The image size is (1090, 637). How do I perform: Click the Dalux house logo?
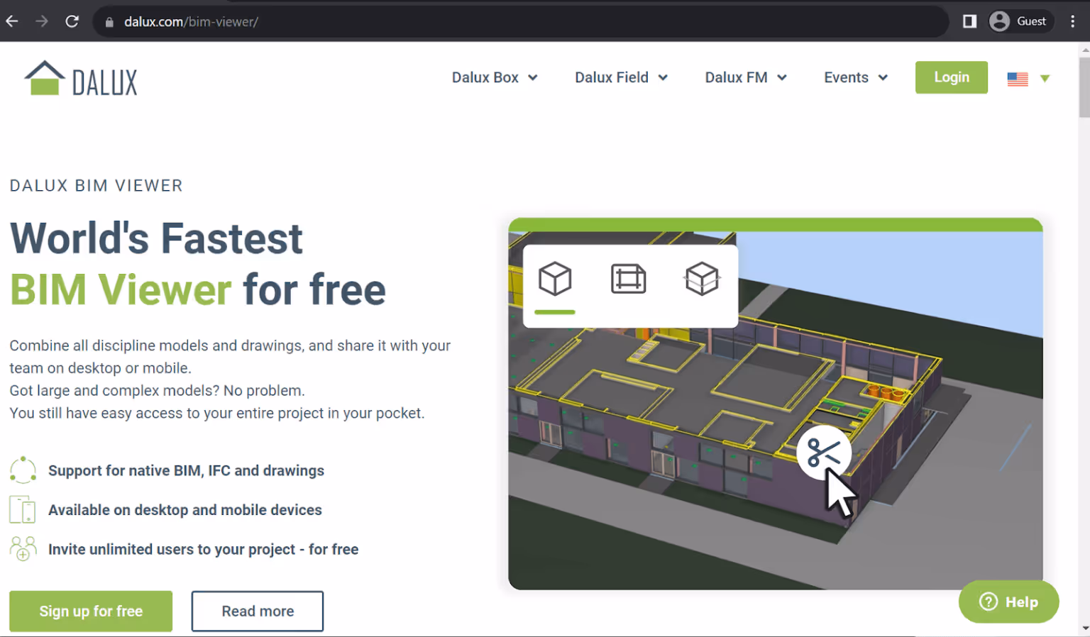(44, 77)
